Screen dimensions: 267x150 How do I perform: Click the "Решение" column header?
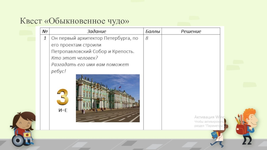pos(191,31)
